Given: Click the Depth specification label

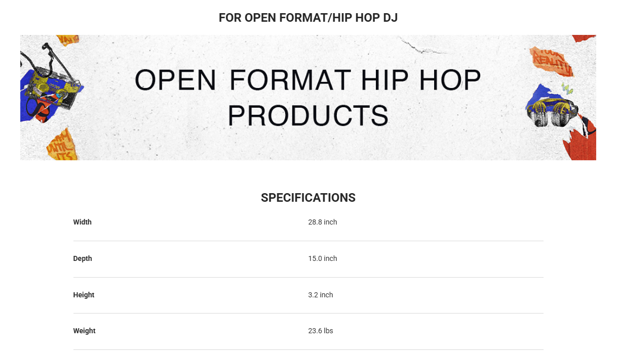Looking at the screenshot, I should (83, 258).
